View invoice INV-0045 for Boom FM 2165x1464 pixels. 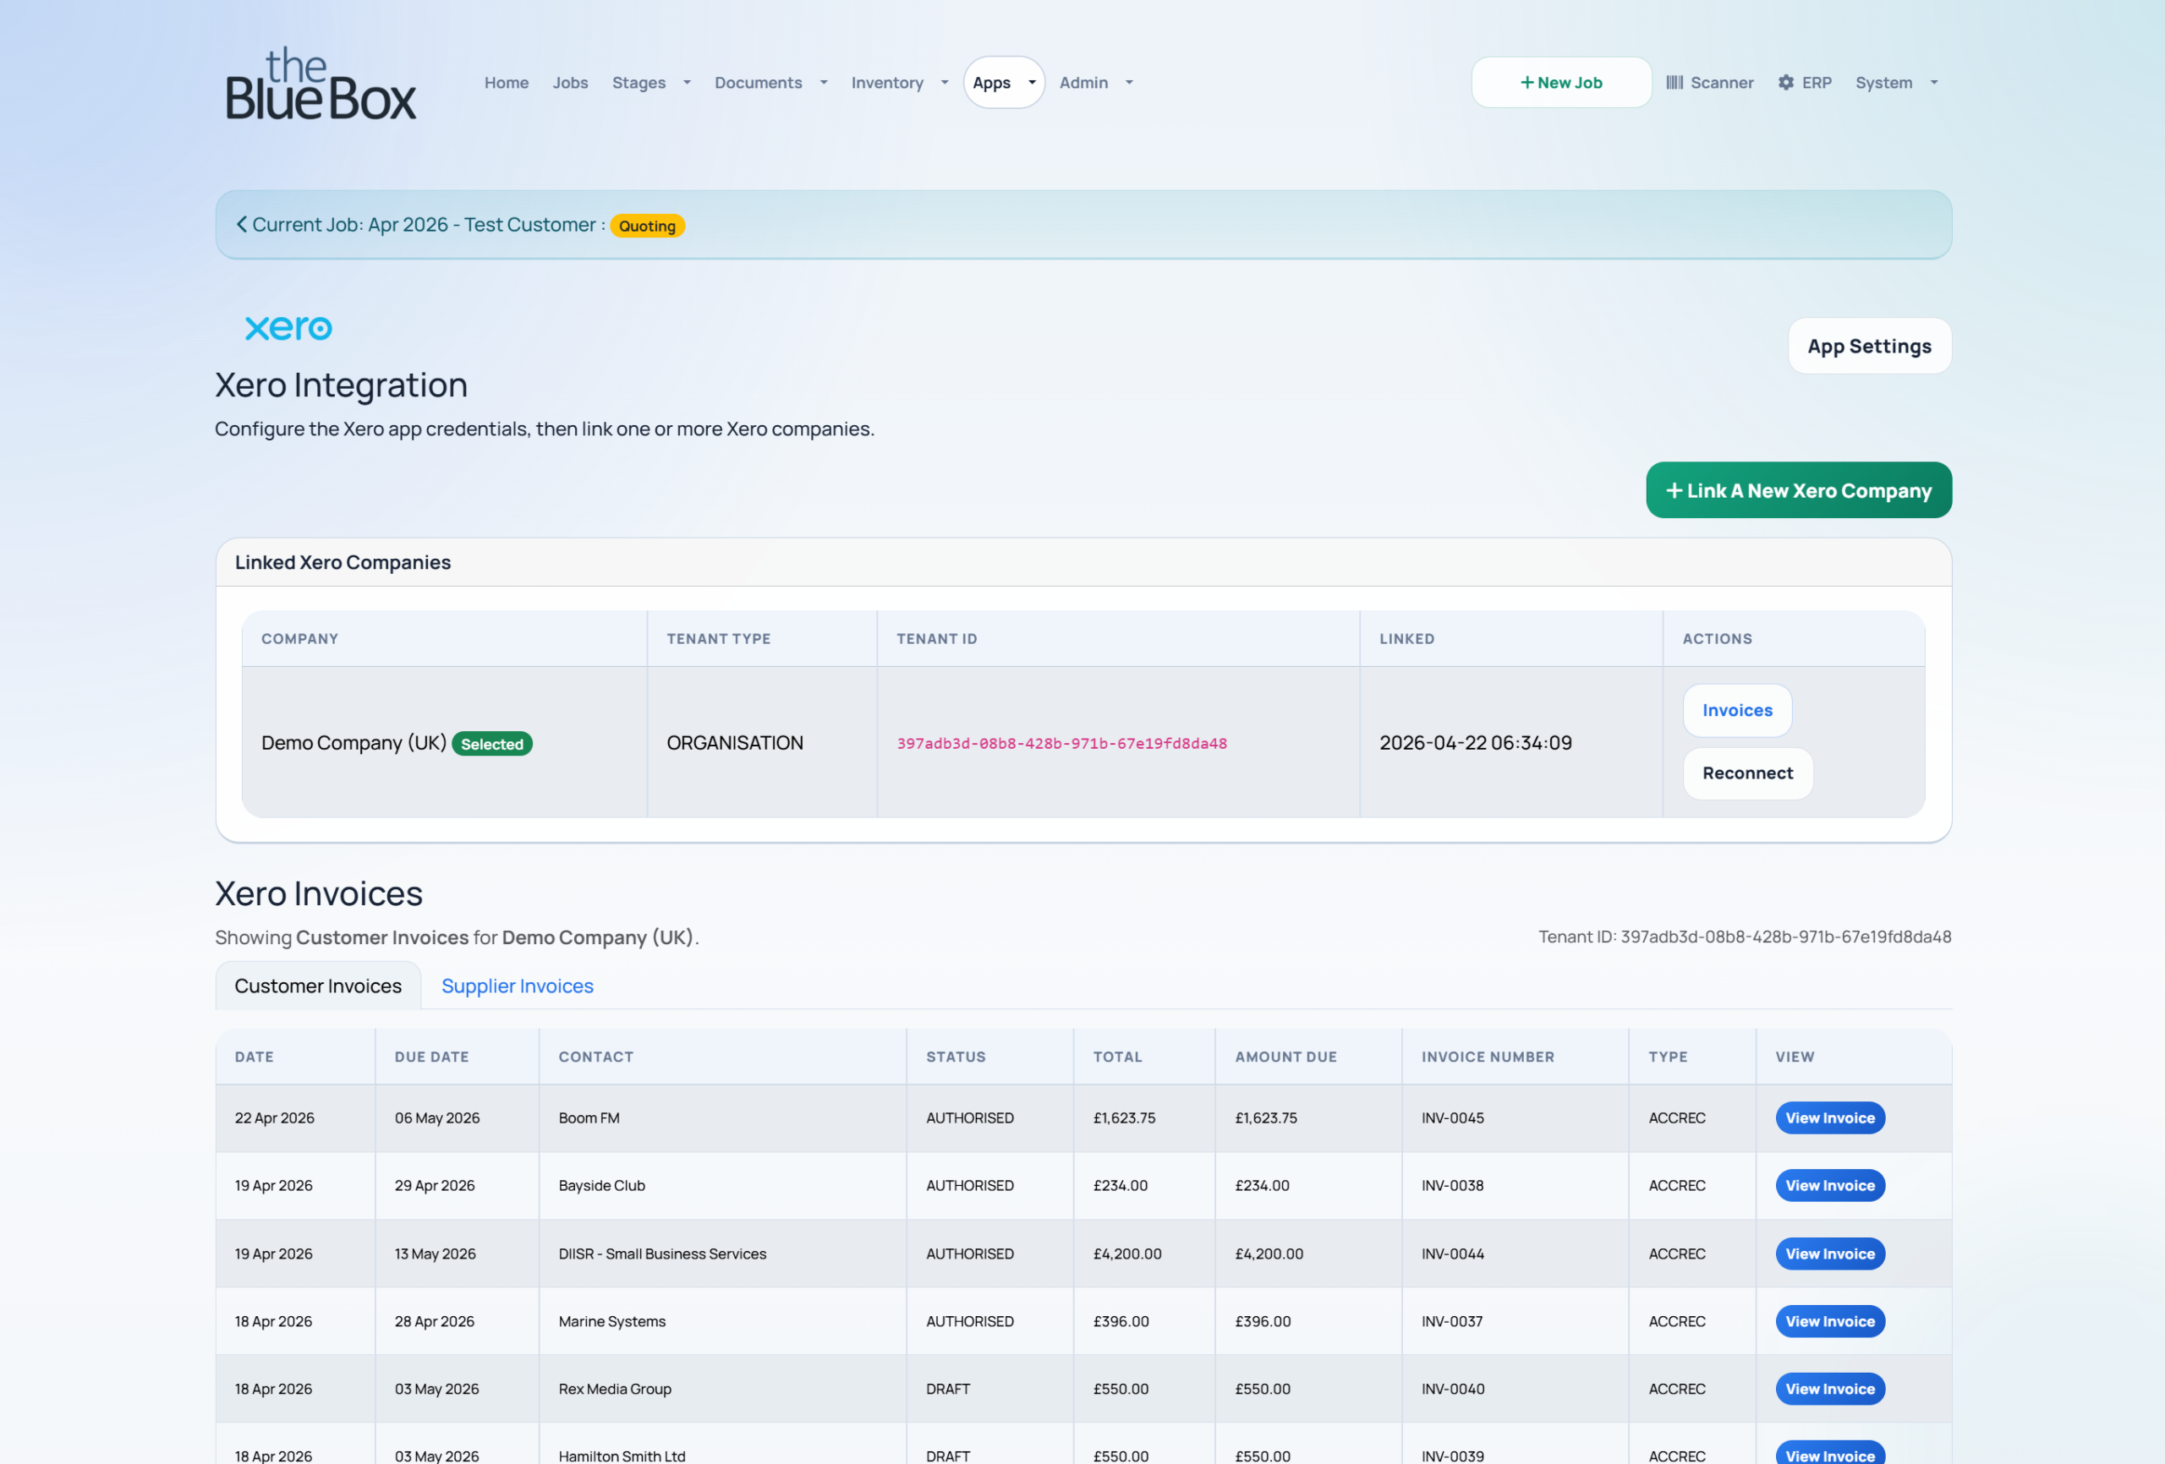pyautogui.click(x=1829, y=1117)
